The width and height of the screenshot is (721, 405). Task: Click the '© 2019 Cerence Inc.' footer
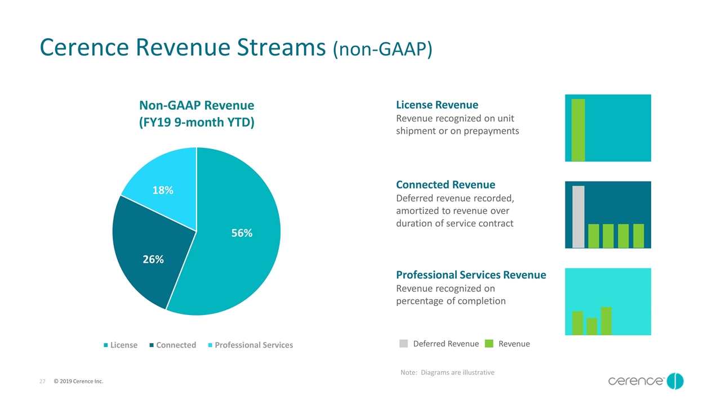(x=78, y=382)
